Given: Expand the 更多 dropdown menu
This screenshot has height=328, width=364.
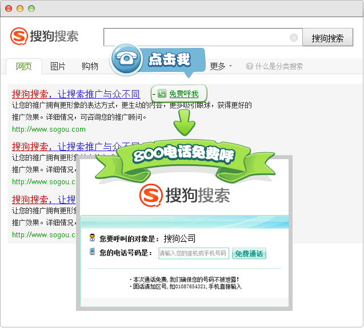Looking at the screenshot, I should (221, 66).
